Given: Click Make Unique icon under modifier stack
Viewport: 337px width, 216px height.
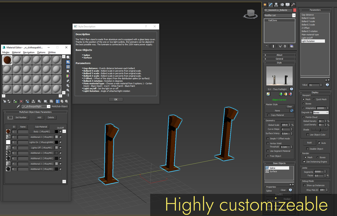Looking at the screenshot, I should pyautogui.click(x=280, y=46).
